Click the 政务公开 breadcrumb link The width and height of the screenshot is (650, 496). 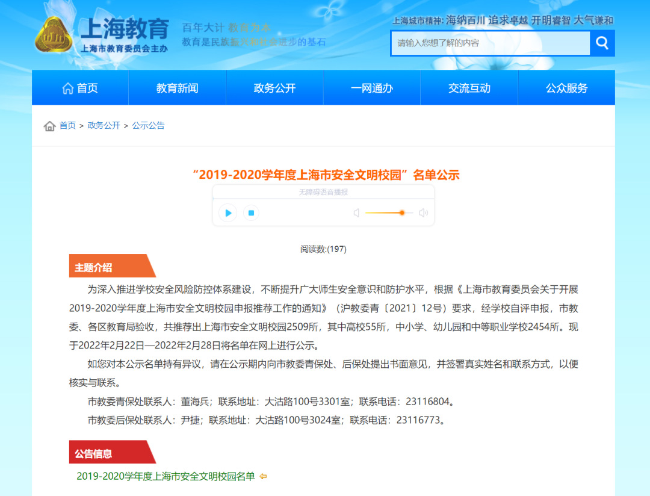tap(104, 126)
